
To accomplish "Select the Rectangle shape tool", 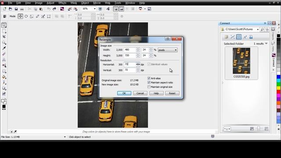I will point(4,71).
